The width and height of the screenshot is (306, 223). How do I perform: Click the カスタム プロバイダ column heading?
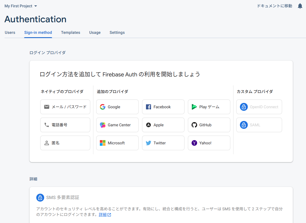[x=255, y=92]
